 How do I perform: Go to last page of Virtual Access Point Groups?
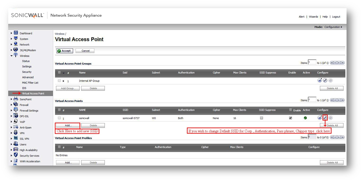pos(343,63)
